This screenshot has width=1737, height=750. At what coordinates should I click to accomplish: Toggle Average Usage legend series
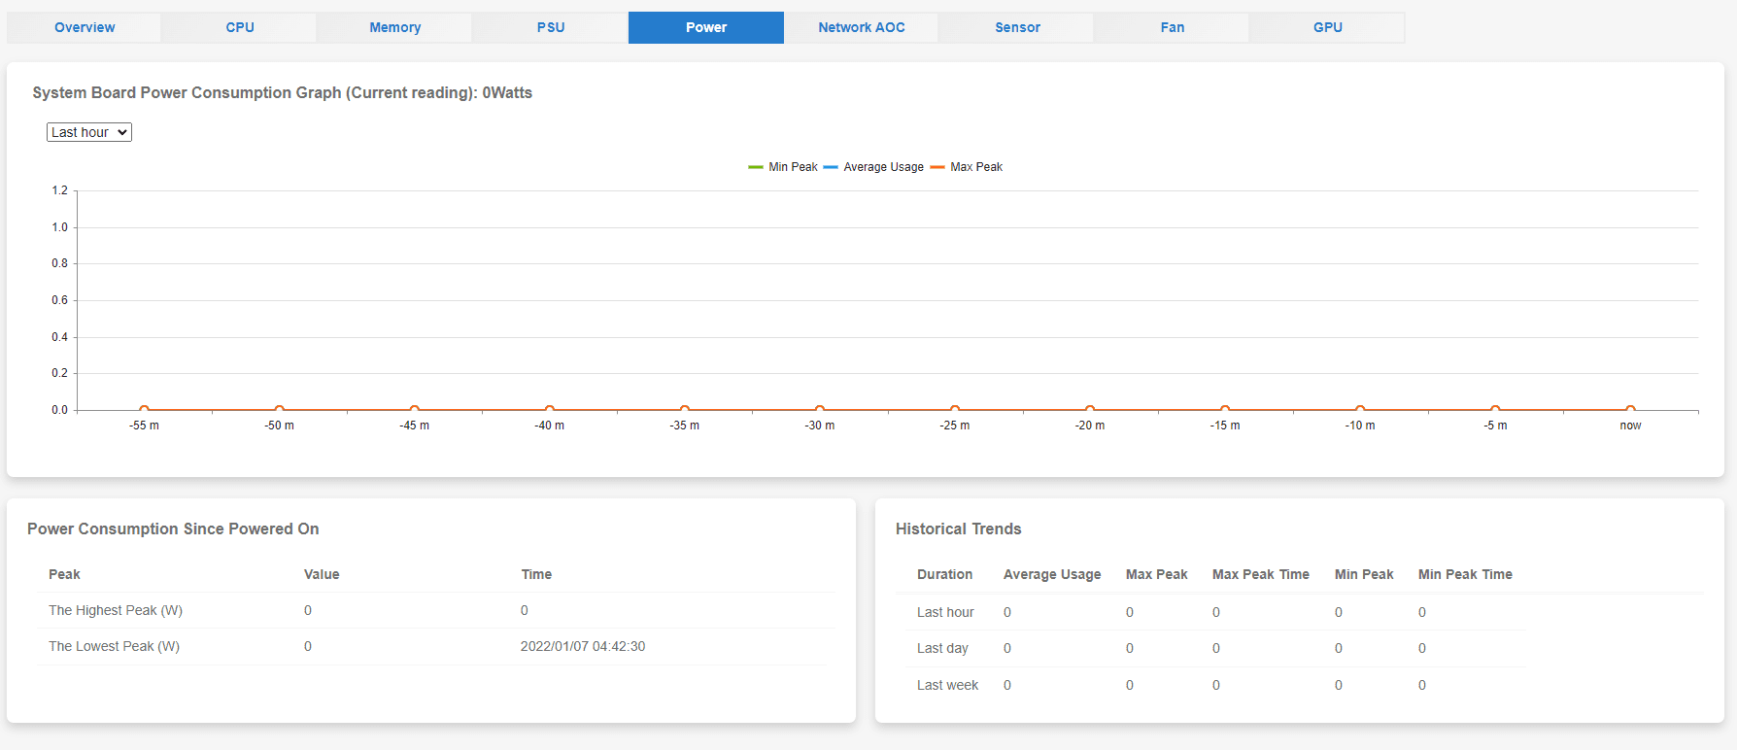[x=873, y=167]
